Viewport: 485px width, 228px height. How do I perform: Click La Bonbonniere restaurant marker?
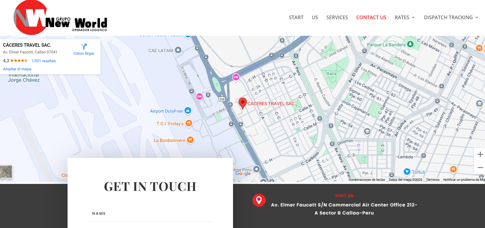point(190,140)
